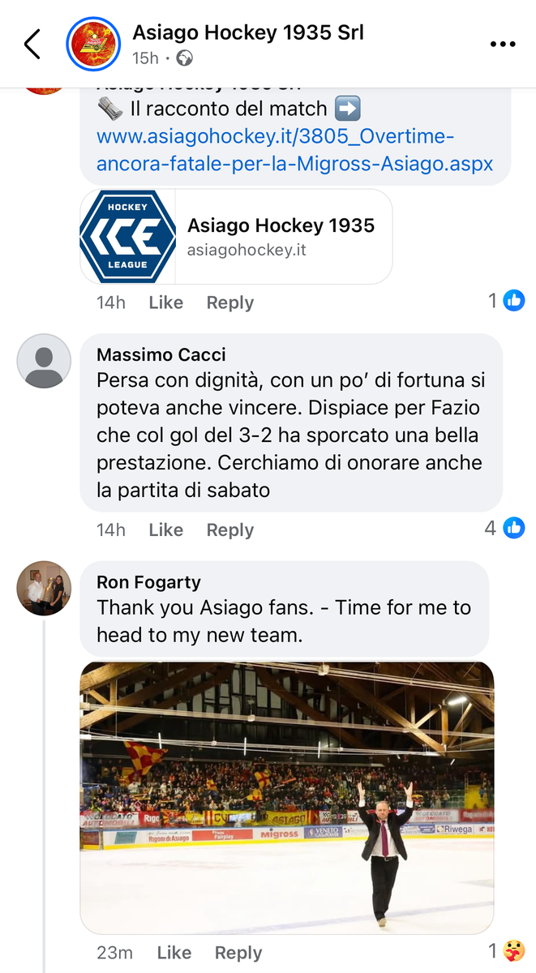Screen dimensions: 536x973
Task: Tap the Massimo Cacci name
Action: click(x=161, y=354)
